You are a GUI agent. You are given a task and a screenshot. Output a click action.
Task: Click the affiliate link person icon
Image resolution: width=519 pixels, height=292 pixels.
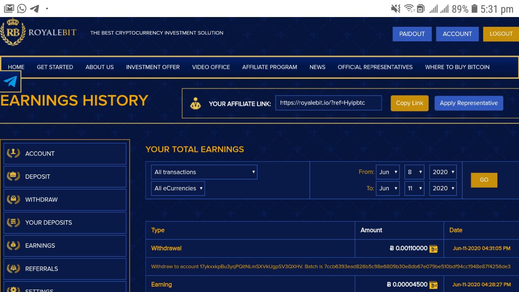pos(195,103)
